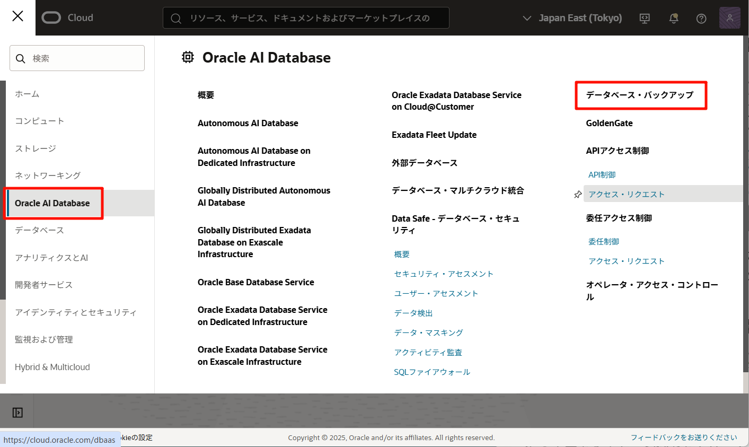Viewport: 749px width, 447px height.
Task: Open セキュリティ・アセスメント under Data Safe
Action: click(x=444, y=274)
